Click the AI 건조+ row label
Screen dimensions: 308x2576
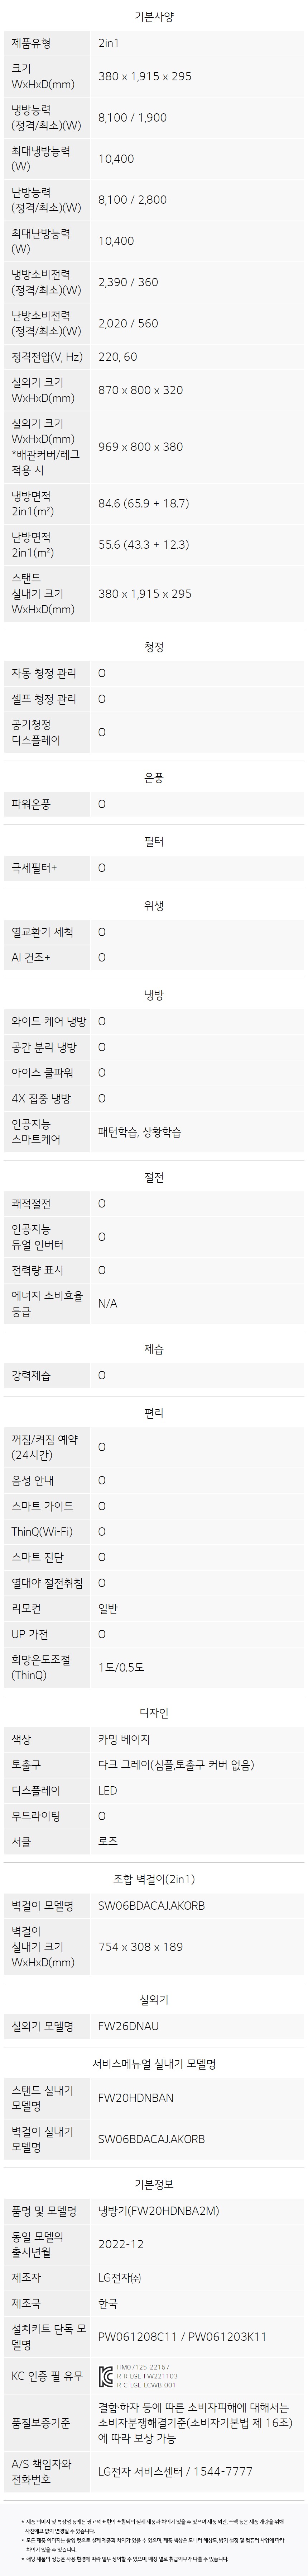click(x=31, y=957)
